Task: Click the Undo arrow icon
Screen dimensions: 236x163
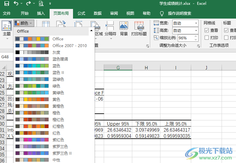Action: pos(16,4)
